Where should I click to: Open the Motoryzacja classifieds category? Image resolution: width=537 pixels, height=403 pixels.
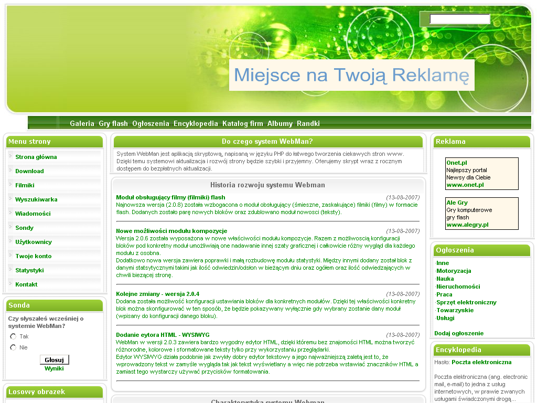(454, 271)
